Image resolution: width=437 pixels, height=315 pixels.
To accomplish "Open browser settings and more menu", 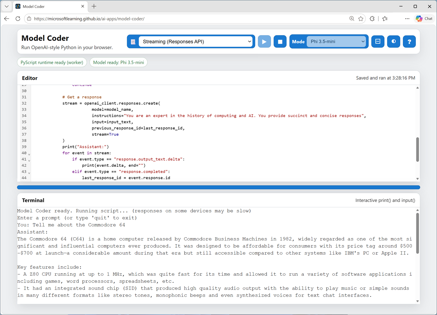I will coord(407,19).
